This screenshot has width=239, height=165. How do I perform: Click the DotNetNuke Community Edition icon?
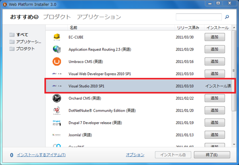[x=57, y=111]
